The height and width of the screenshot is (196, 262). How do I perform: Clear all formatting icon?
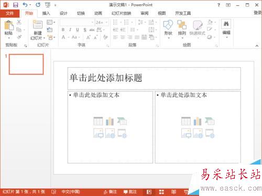[105, 37]
